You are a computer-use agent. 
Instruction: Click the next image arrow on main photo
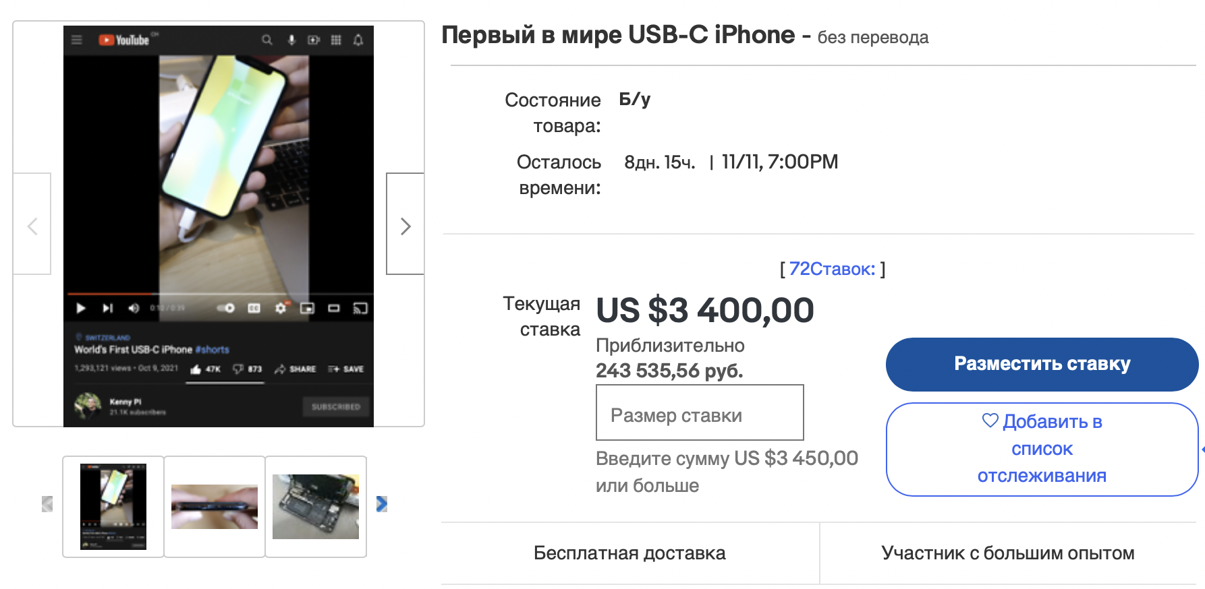point(405,225)
